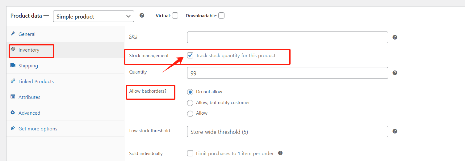This screenshot has height=161, width=465.
Task: Open the Get more options tab
Action: point(38,129)
